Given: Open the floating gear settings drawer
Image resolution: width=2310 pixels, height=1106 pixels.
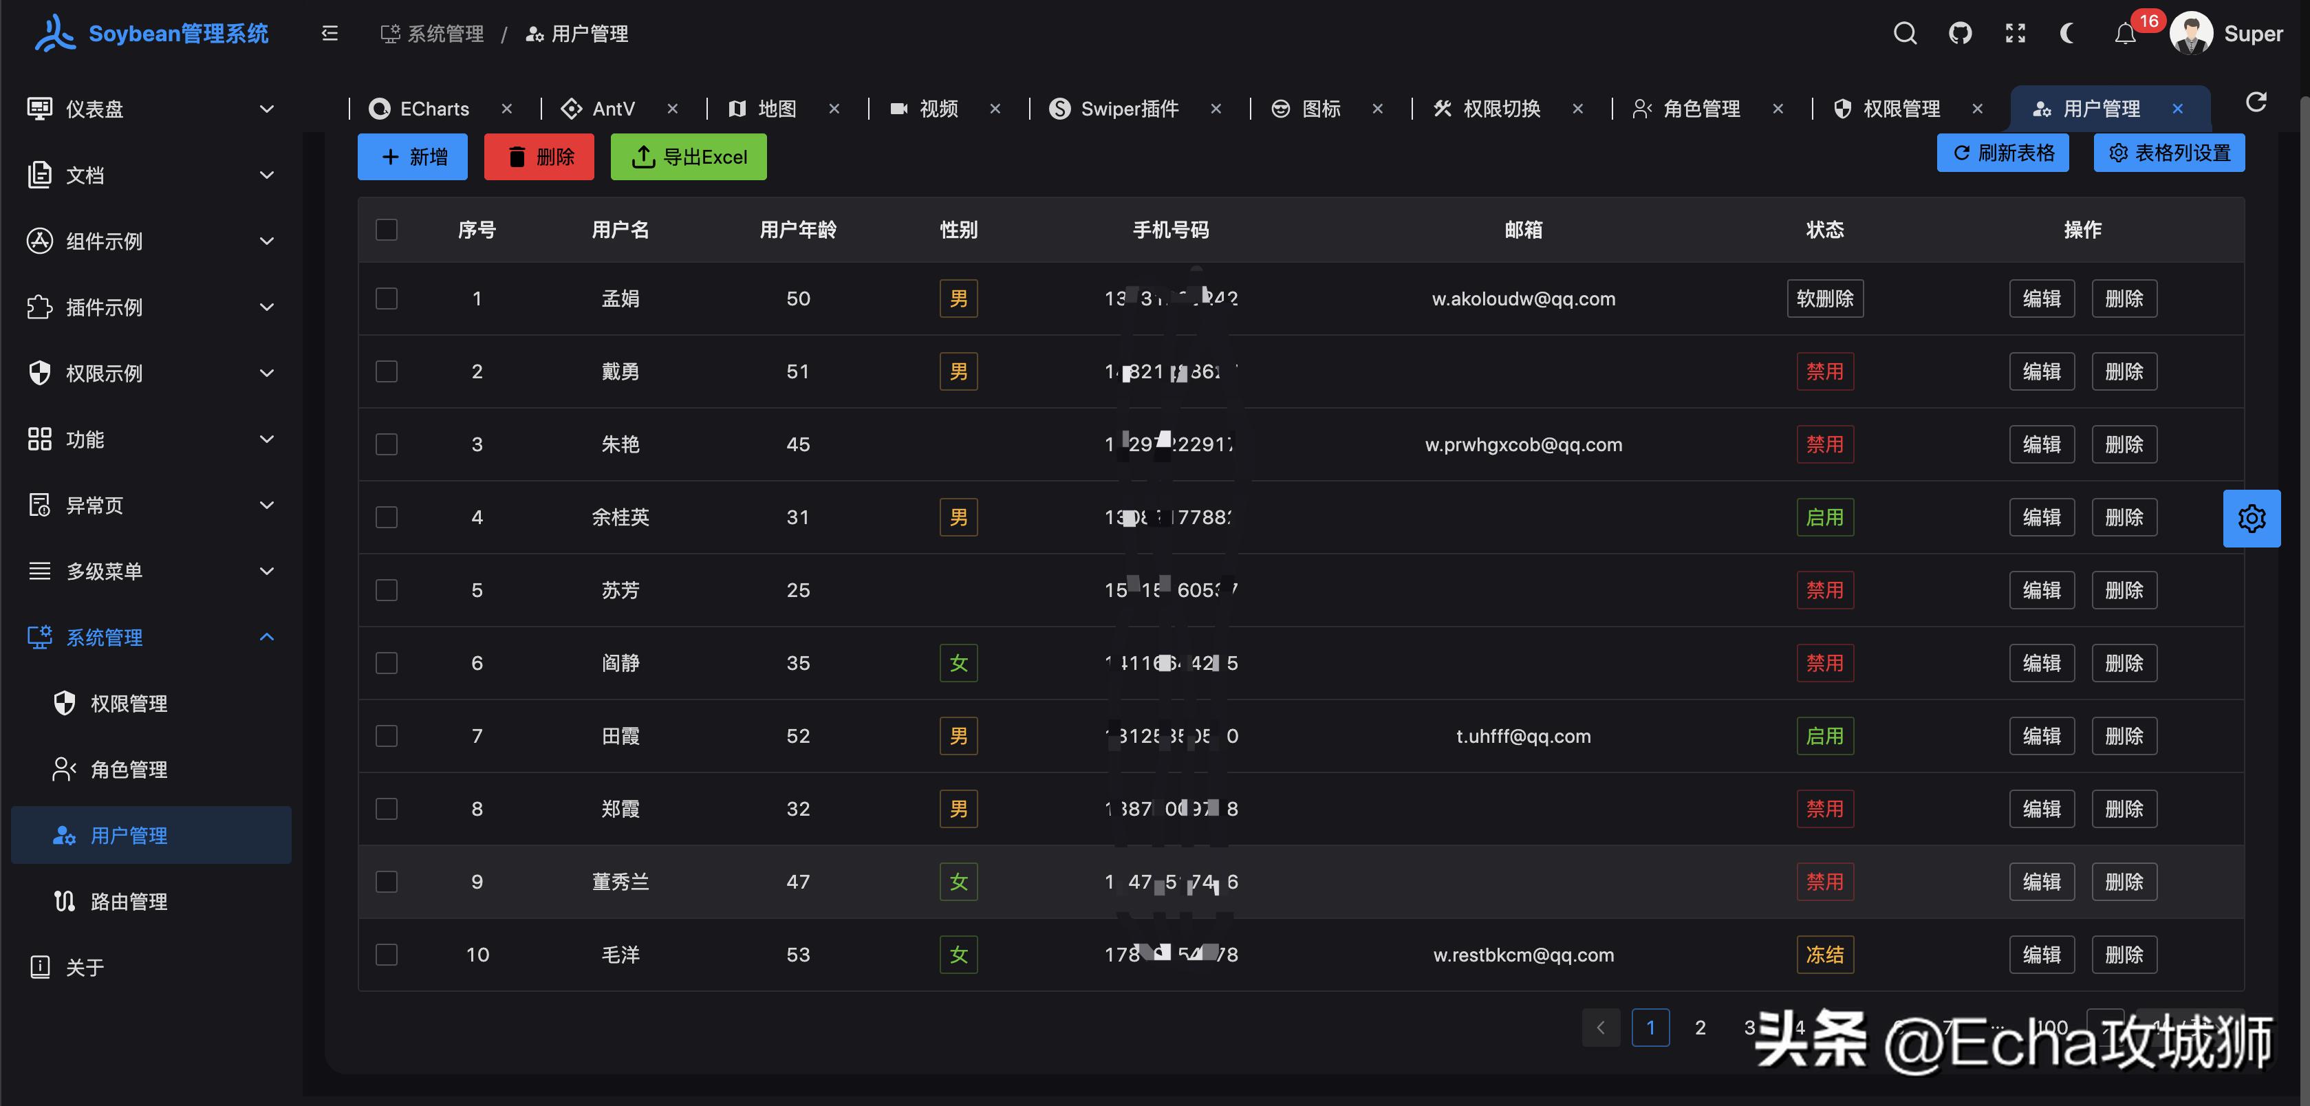Looking at the screenshot, I should (2251, 518).
